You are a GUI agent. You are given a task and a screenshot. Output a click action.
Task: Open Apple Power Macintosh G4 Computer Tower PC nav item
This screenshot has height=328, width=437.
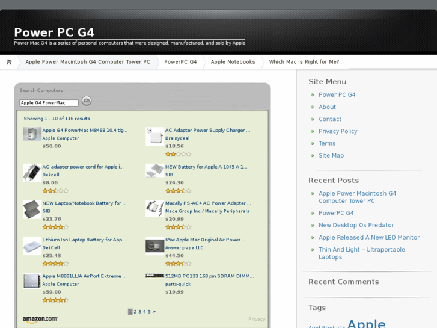pos(88,62)
